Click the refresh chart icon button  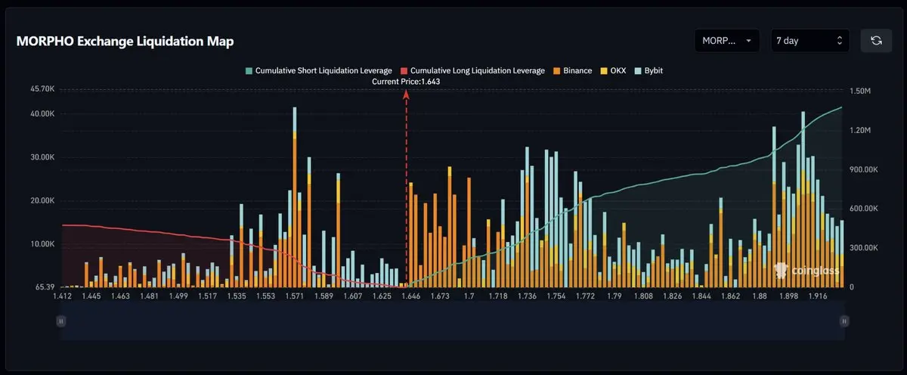click(876, 41)
